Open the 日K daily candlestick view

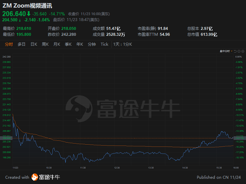(34, 44)
